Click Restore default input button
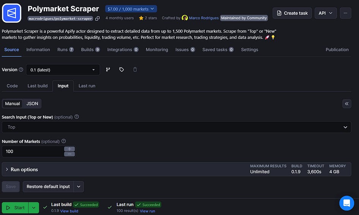Viewport: 359px width, 215px height. [x=48, y=187]
